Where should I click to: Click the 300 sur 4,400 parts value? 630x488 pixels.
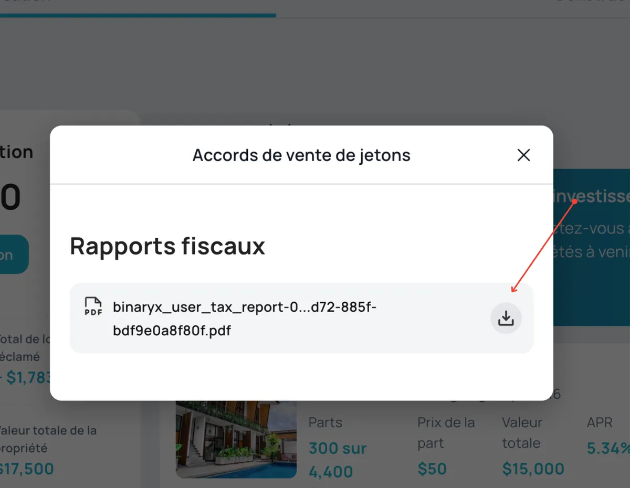pos(338,460)
